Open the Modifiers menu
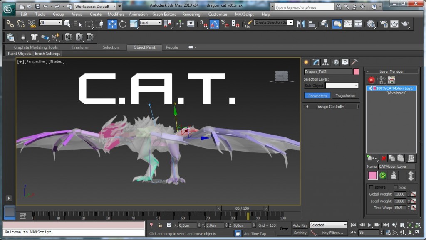Image resolution: width=426 pixels, height=240 pixels. (116, 14)
